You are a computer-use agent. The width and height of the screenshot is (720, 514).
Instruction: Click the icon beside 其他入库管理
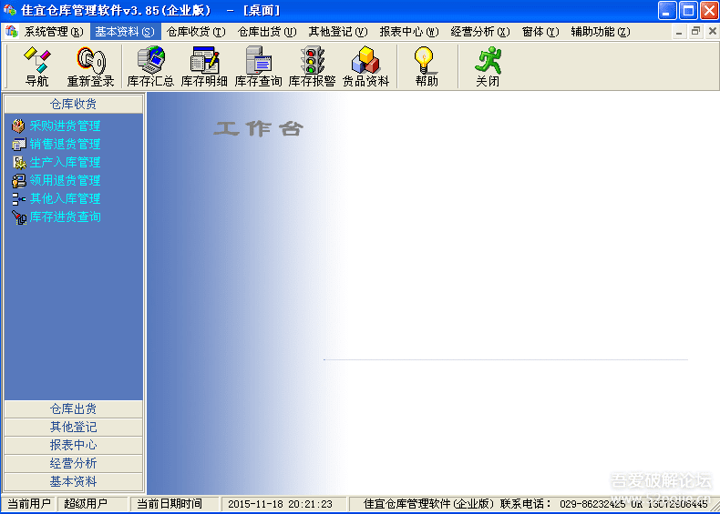pyautogui.click(x=18, y=198)
